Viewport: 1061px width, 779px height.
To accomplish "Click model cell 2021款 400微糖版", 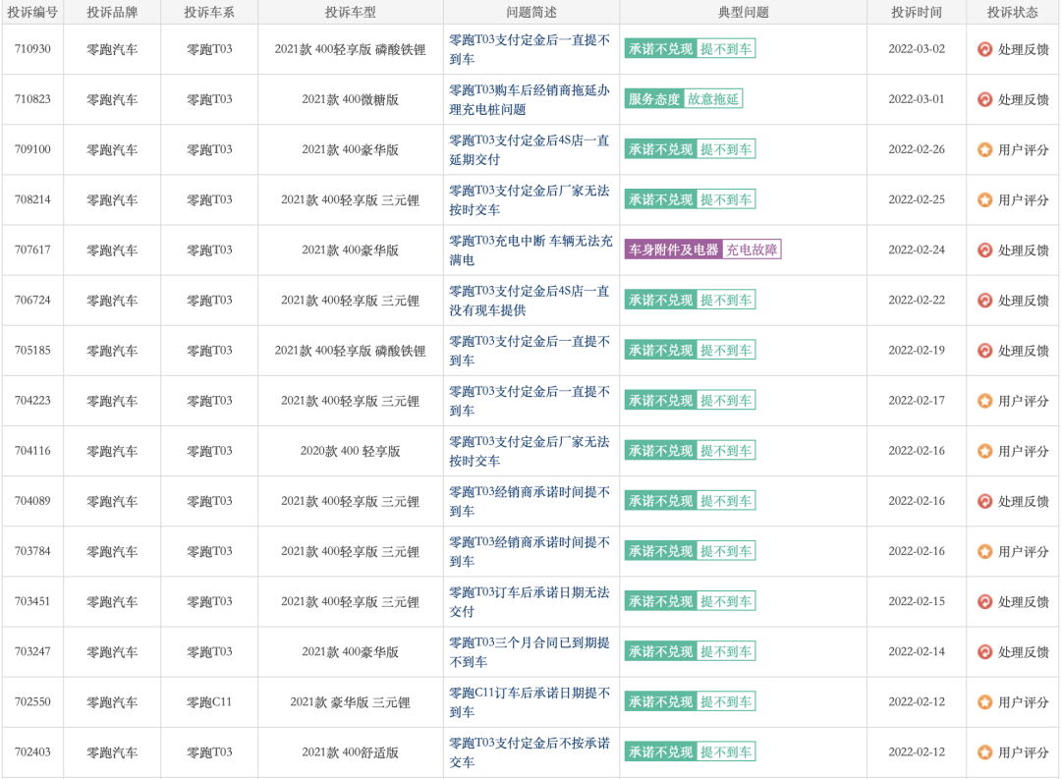I will click(350, 99).
